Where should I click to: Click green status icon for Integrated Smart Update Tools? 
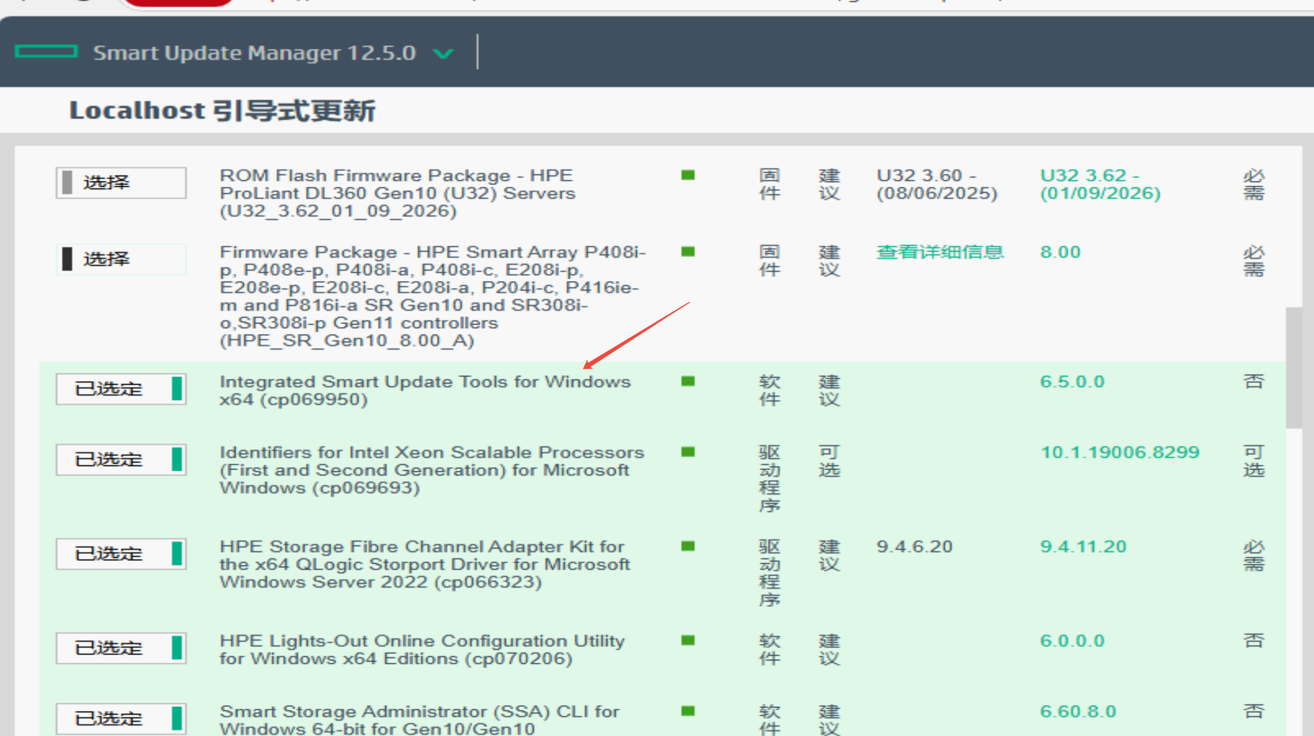click(688, 382)
